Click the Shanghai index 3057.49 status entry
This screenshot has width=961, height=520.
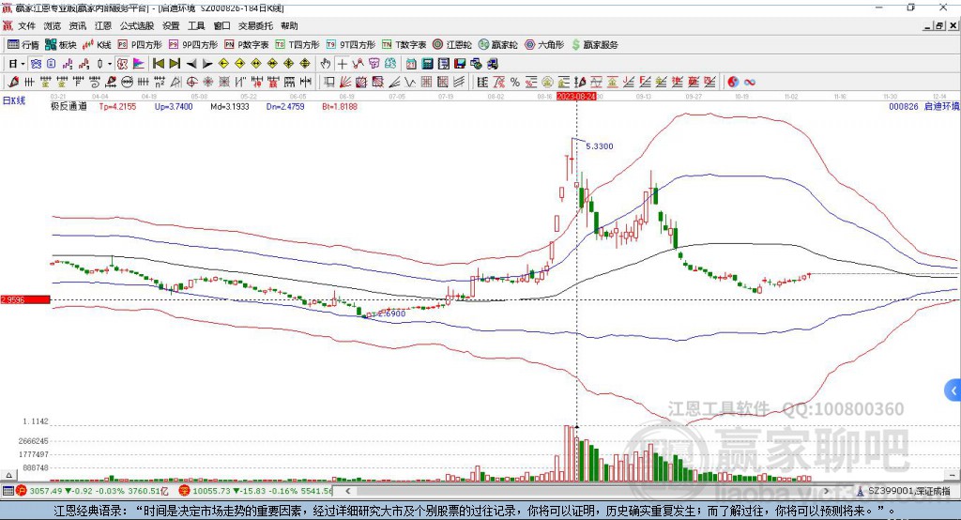point(93,491)
